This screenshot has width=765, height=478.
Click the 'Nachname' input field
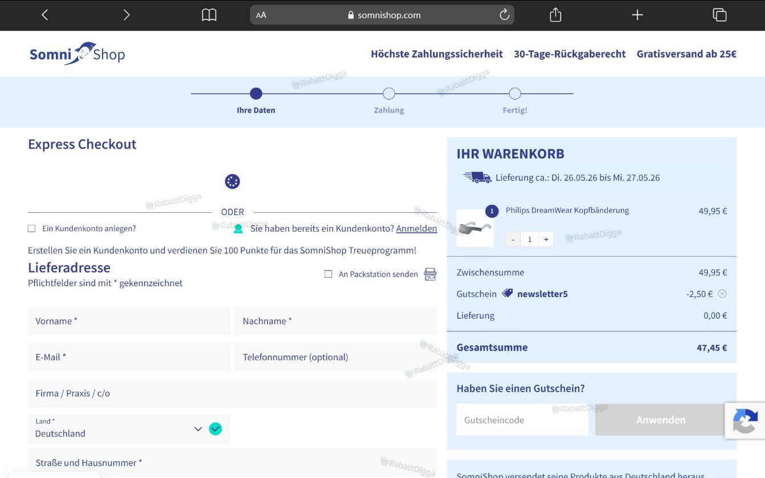(x=336, y=321)
